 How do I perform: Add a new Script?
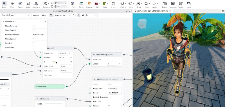pos(104,3)
